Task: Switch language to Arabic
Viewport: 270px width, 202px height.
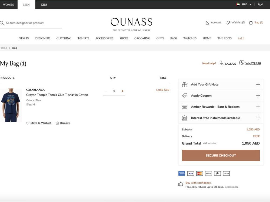Action: click(x=261, y=5)
